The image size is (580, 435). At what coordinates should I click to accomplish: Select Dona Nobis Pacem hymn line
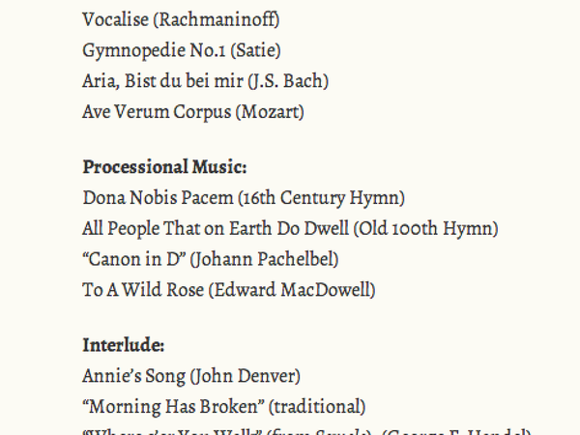point(244,198)
